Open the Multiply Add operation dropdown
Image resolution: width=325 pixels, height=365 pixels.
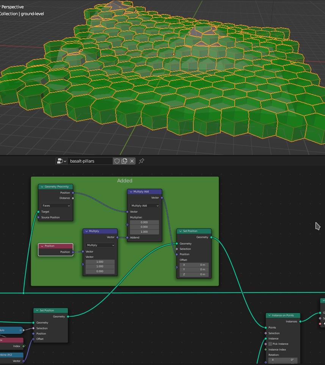[x=144, y=205]
